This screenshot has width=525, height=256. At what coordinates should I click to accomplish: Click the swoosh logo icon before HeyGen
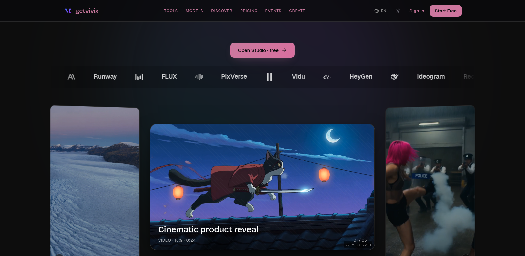327,77
